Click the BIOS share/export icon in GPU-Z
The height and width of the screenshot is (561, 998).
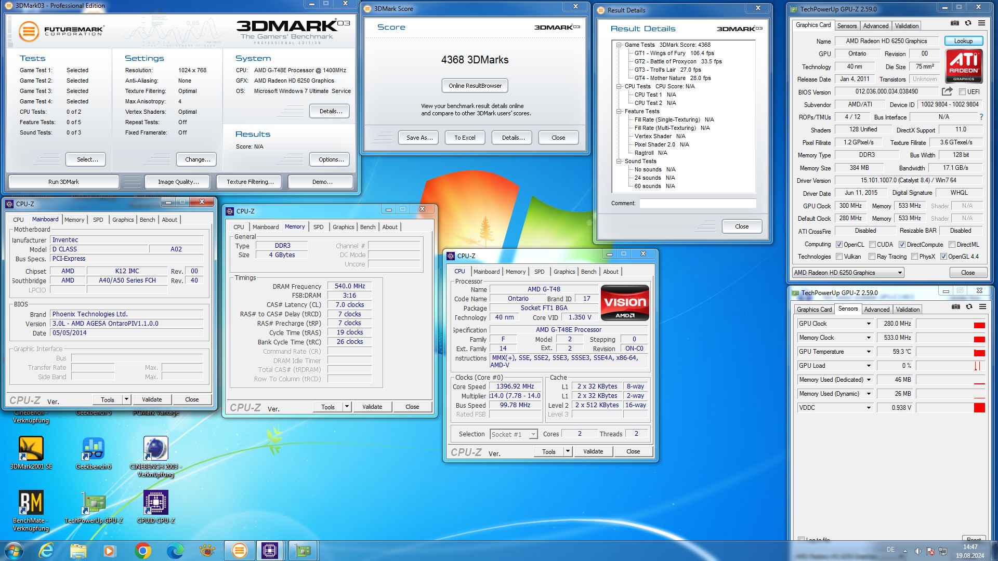(x=947, y=91)
